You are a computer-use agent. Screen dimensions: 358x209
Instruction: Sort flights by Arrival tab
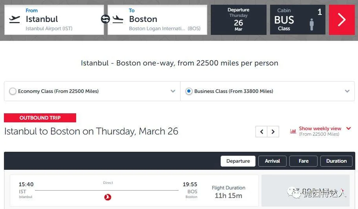(272, 161)
